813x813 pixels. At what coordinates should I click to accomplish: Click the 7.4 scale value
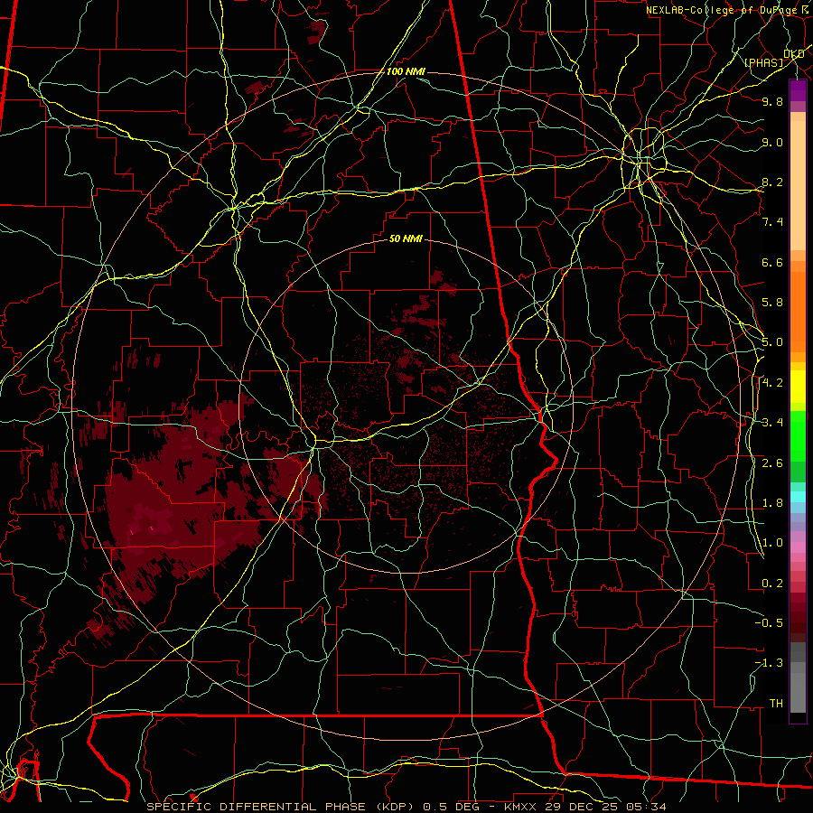[772, 222]
